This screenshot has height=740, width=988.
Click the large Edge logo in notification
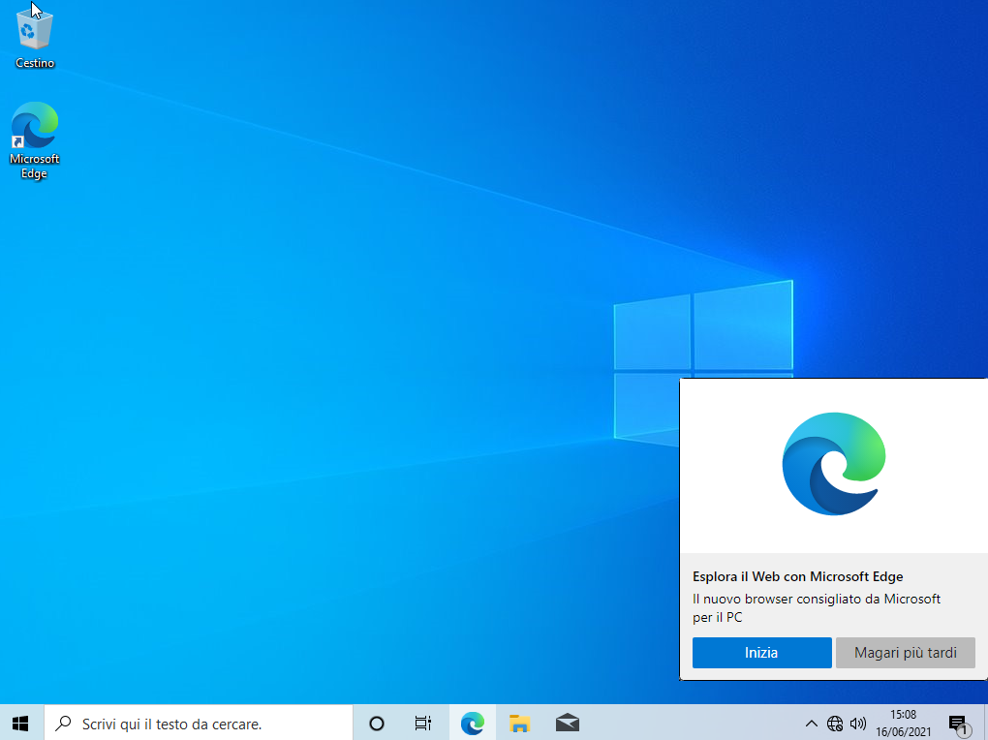834,464
